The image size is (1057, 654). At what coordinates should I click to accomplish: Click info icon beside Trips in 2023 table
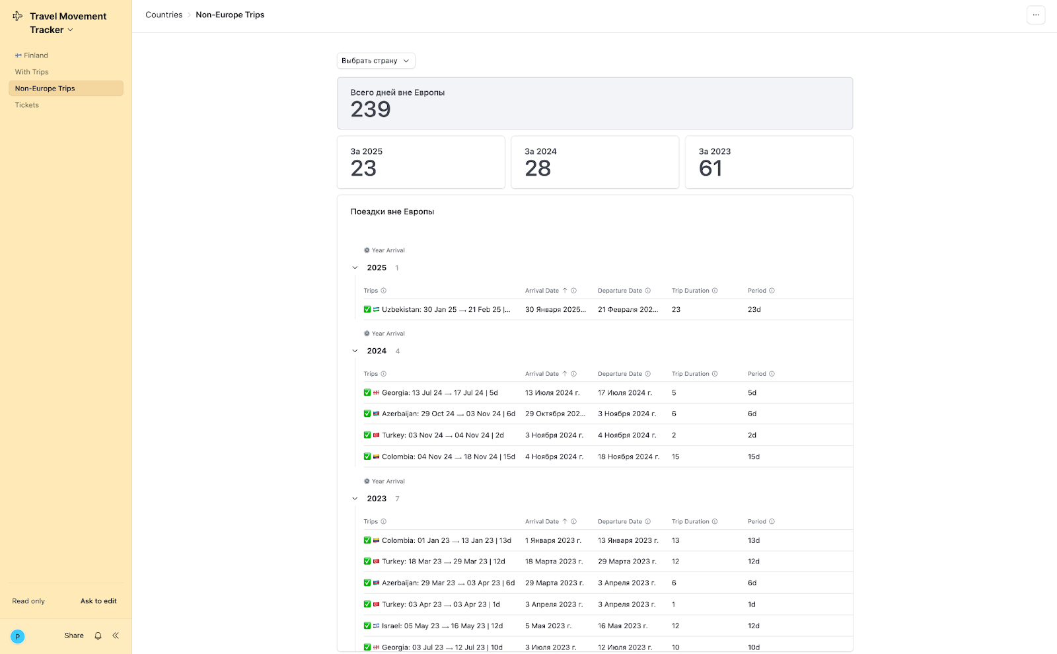(383, 522)
